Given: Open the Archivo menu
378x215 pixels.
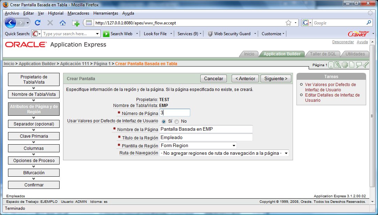Looking at the screenshot, I should 12,13.
